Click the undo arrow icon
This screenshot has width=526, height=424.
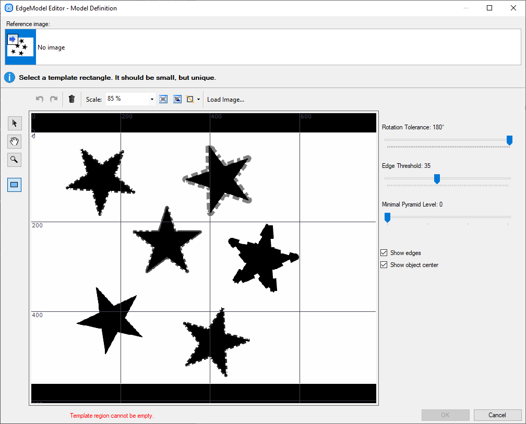coord(40,99)
